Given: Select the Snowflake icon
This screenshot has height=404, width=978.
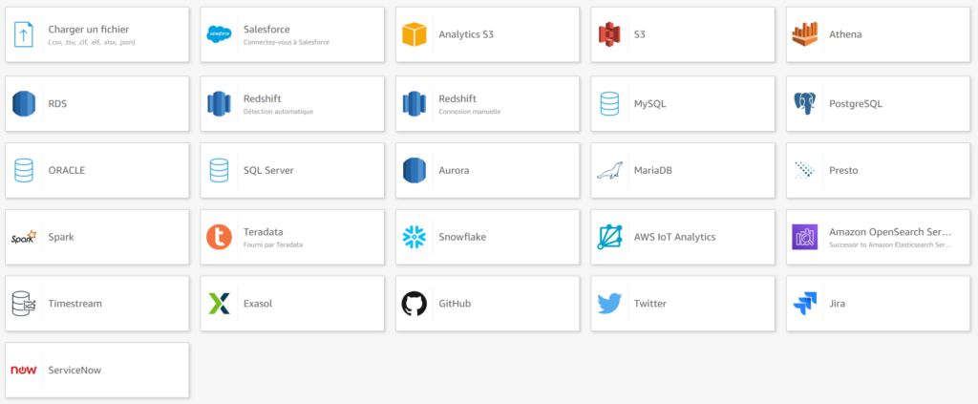Looking at the screenshot, I should coord(415,237).
